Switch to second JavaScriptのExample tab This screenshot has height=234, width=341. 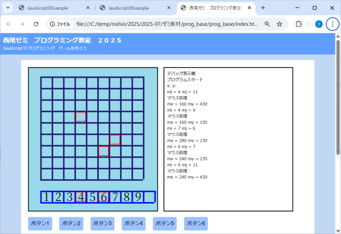pyautogui.click(x=135, y=8)
